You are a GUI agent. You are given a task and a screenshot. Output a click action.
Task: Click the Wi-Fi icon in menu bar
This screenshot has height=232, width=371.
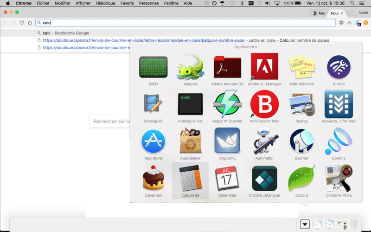pyautogui.click(x=259, y=3)
